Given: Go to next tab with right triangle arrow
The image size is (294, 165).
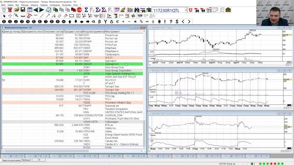Looking at the screenshot, I should pos(41,10).
